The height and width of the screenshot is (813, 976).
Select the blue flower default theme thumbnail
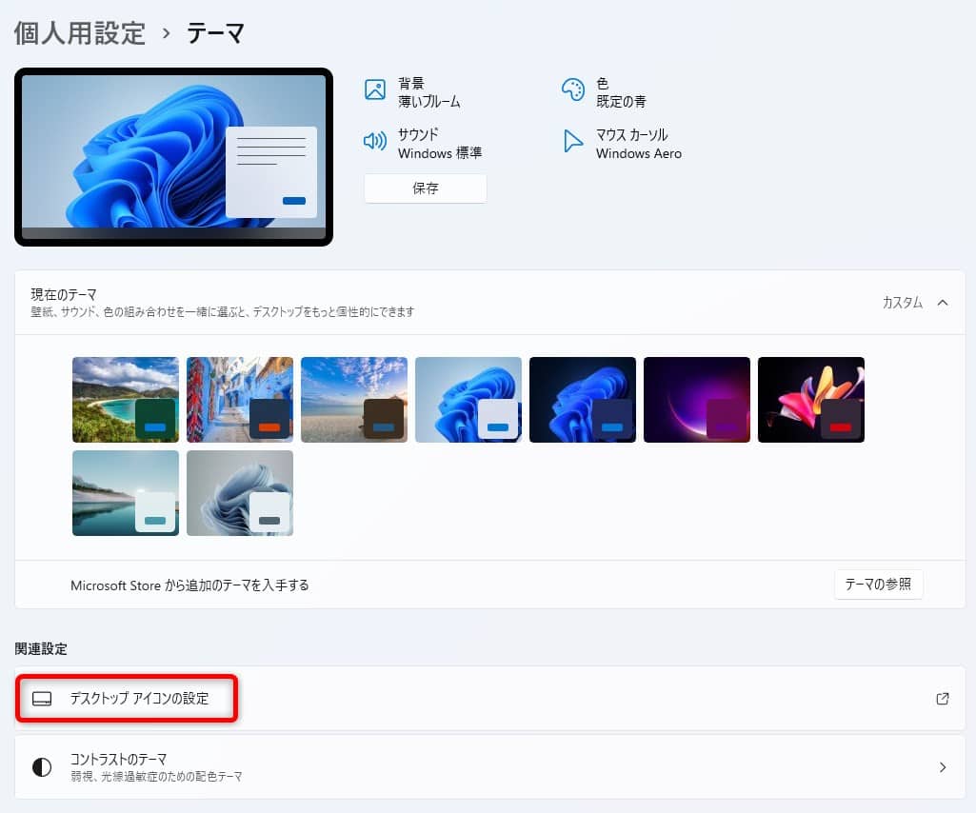[x=468, y=399]
